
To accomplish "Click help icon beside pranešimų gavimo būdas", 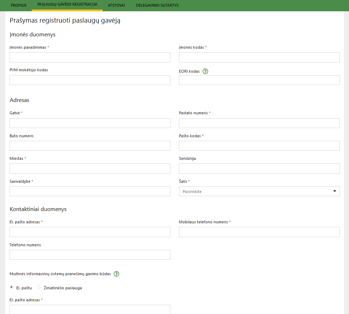I will point(116,274).
